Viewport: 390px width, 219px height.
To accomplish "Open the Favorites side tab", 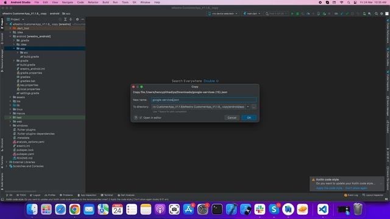I will point(2,162).
